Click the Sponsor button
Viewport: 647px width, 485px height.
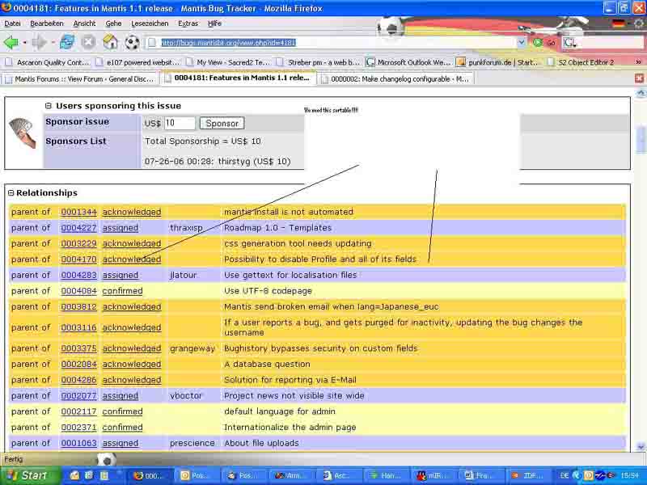[222, 124]
